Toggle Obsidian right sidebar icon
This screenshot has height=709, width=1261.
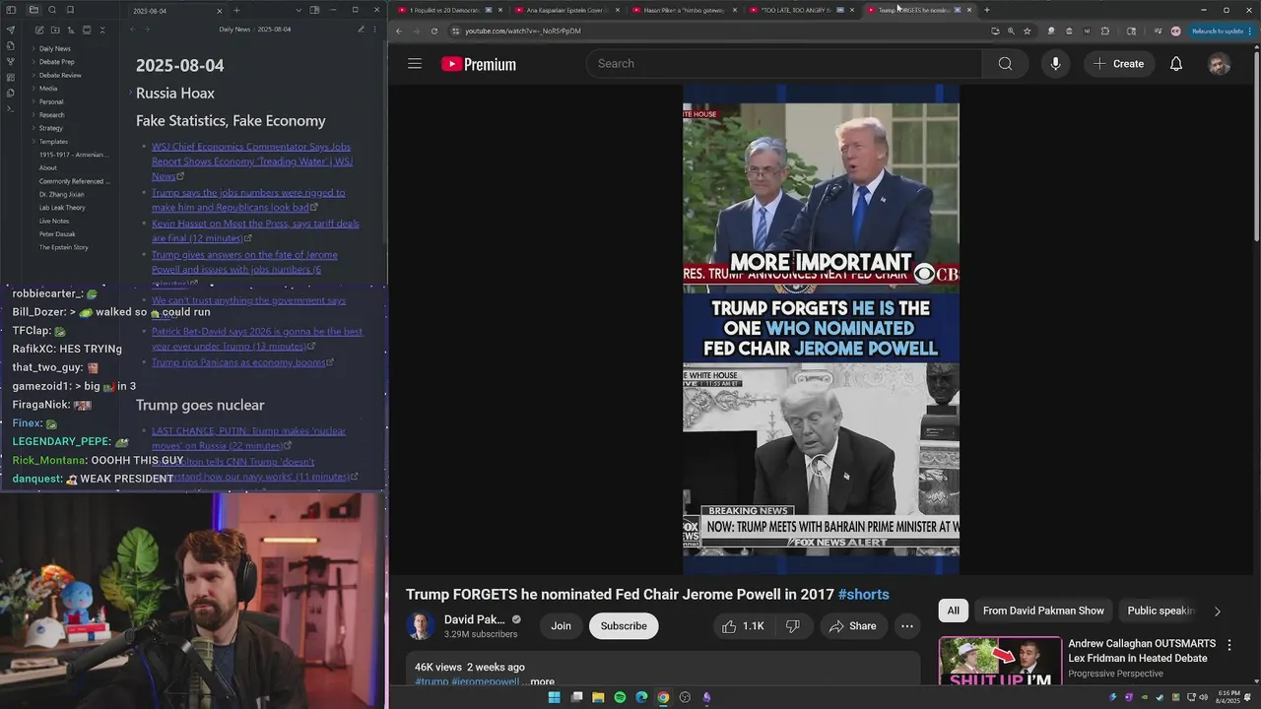pyautogui.click(x=314, y=10)
